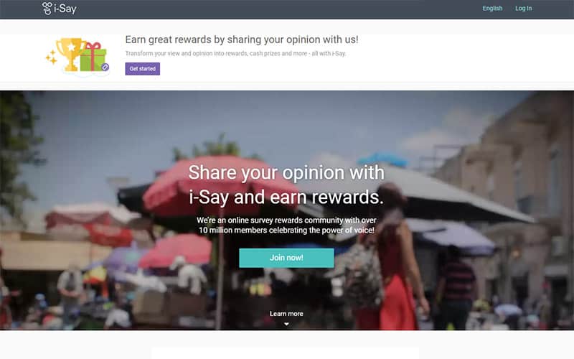
Task: Click the 'Share your opinion with' hero heading
Action: pos(286,172)
